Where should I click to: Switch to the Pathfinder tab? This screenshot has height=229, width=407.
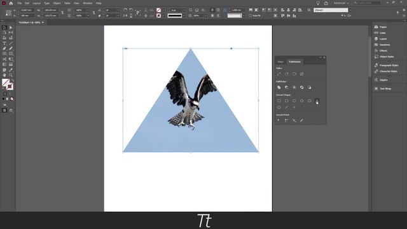(294, 62)
